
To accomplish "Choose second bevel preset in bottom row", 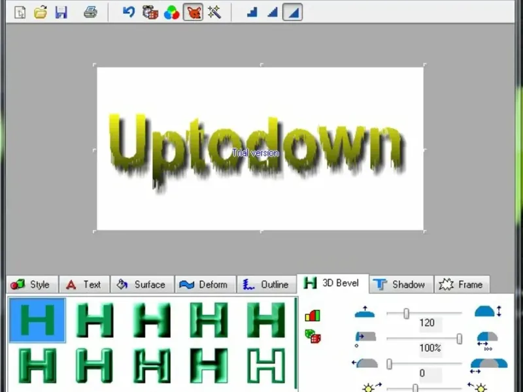I will (95, 365).
